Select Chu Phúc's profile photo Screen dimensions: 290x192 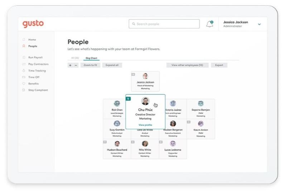(x=145, y=101)
